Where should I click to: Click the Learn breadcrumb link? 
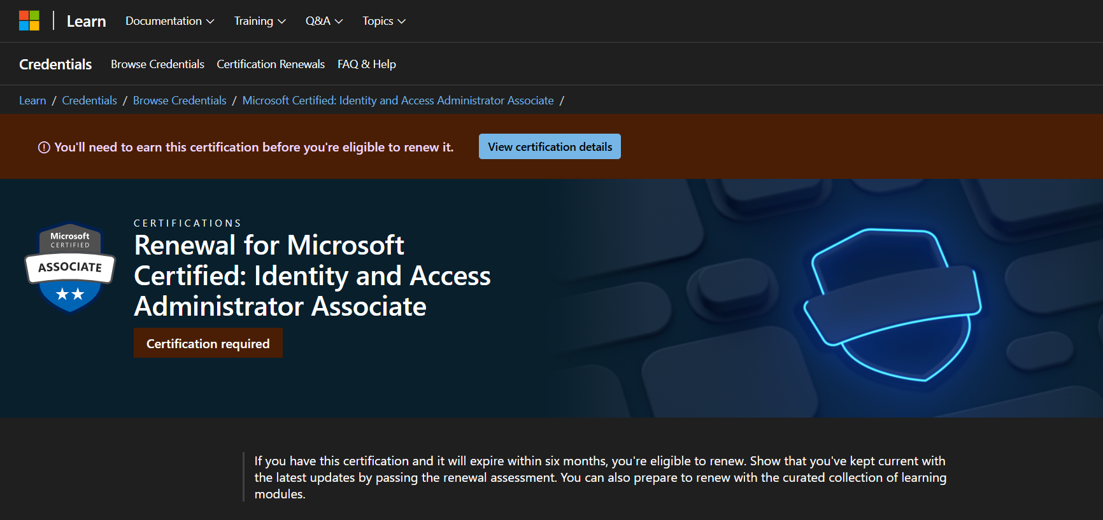tap(32, 101)
